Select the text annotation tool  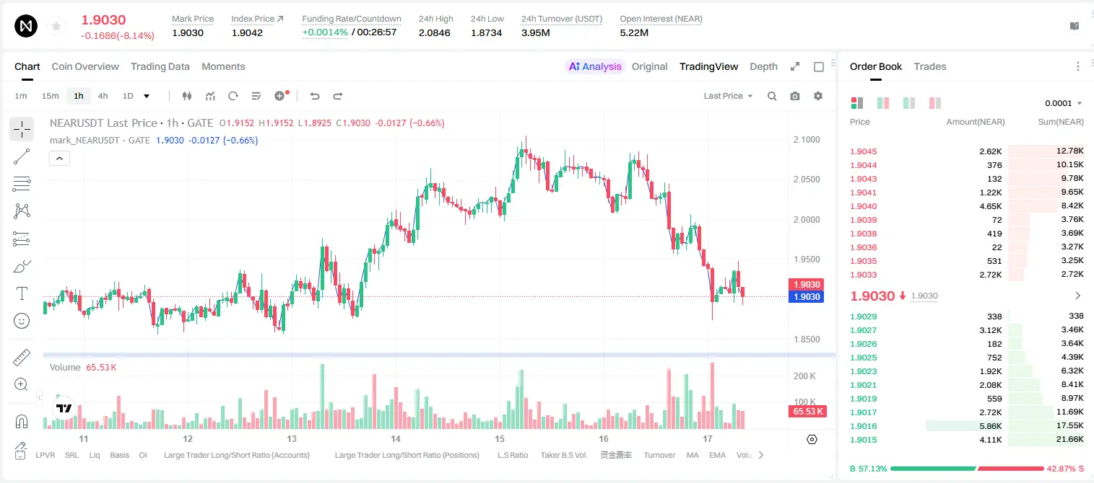coord(22,293)
